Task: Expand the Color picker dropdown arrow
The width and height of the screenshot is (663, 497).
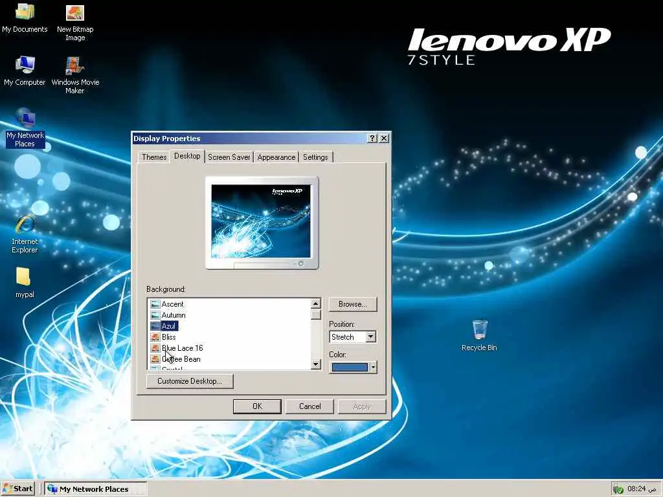Action: coord(373,368)
